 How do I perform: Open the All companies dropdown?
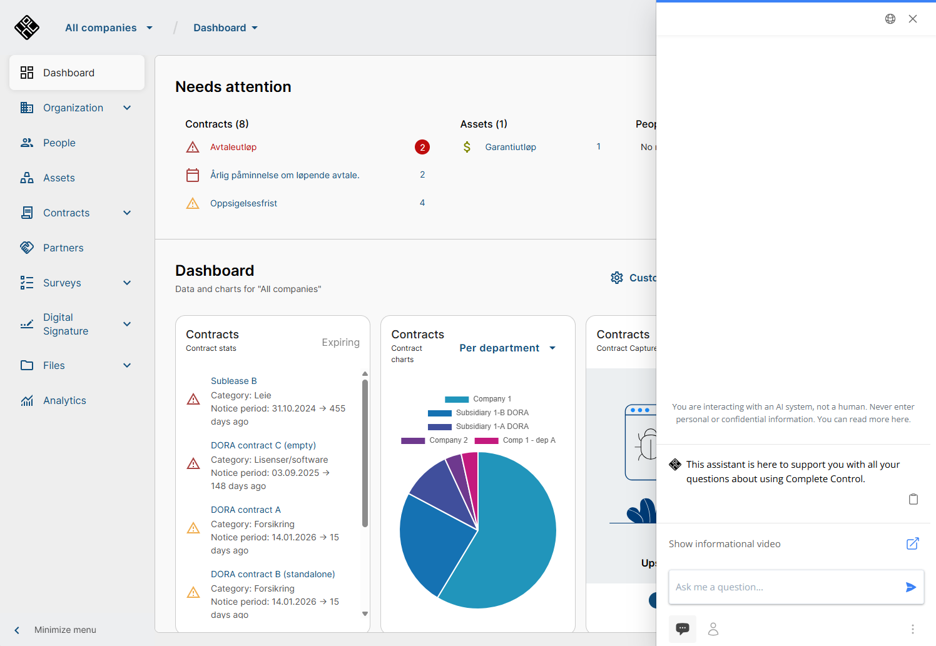(109, 28)
